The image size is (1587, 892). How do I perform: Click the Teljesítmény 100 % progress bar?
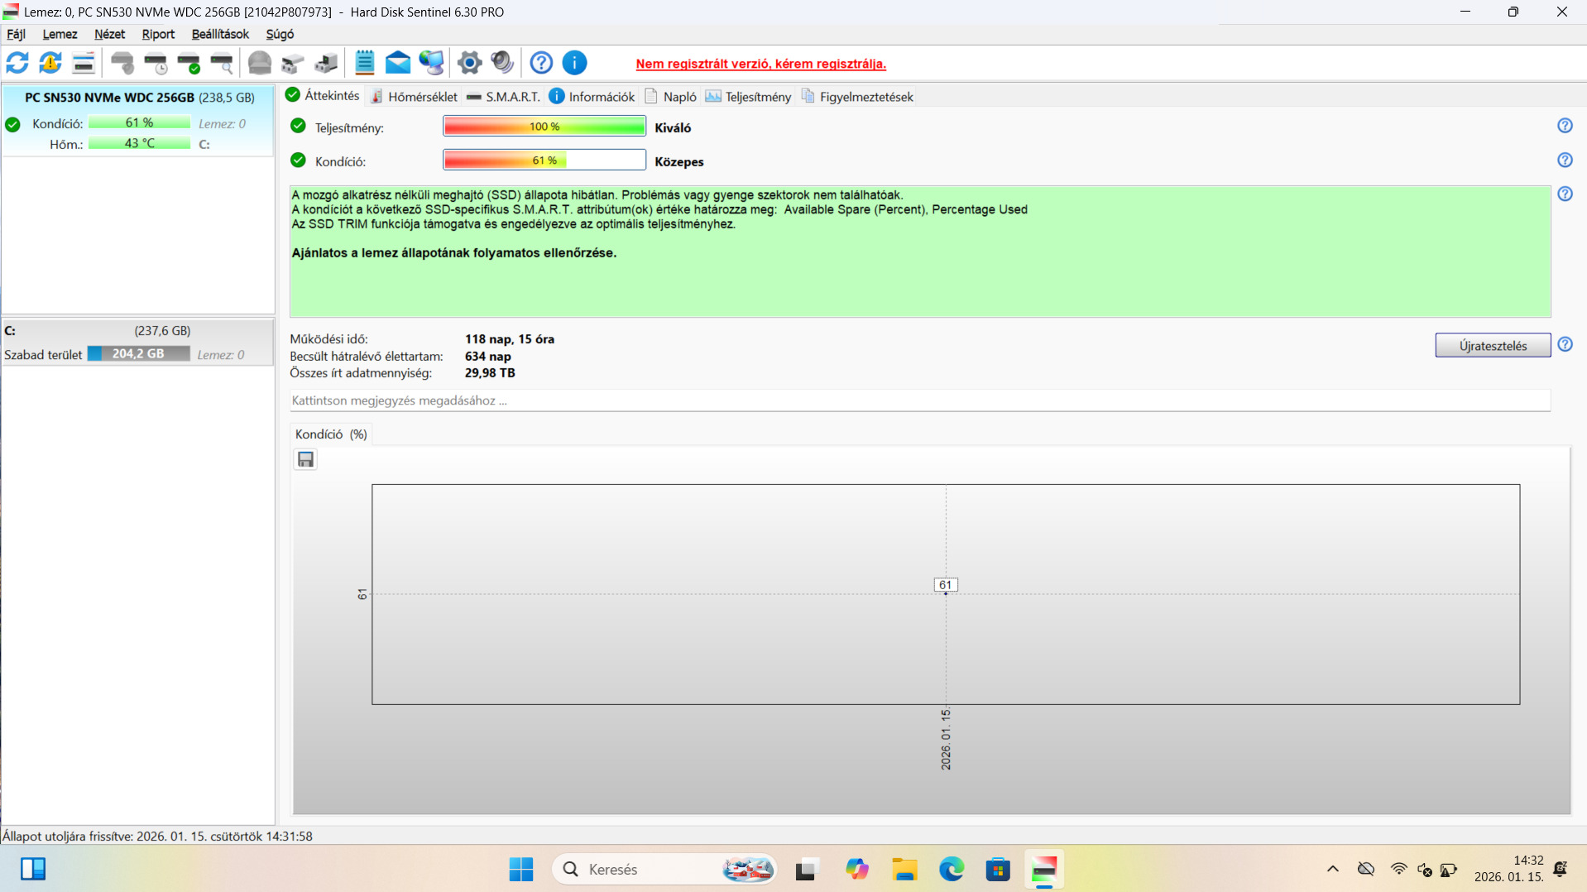click(544, 127)
